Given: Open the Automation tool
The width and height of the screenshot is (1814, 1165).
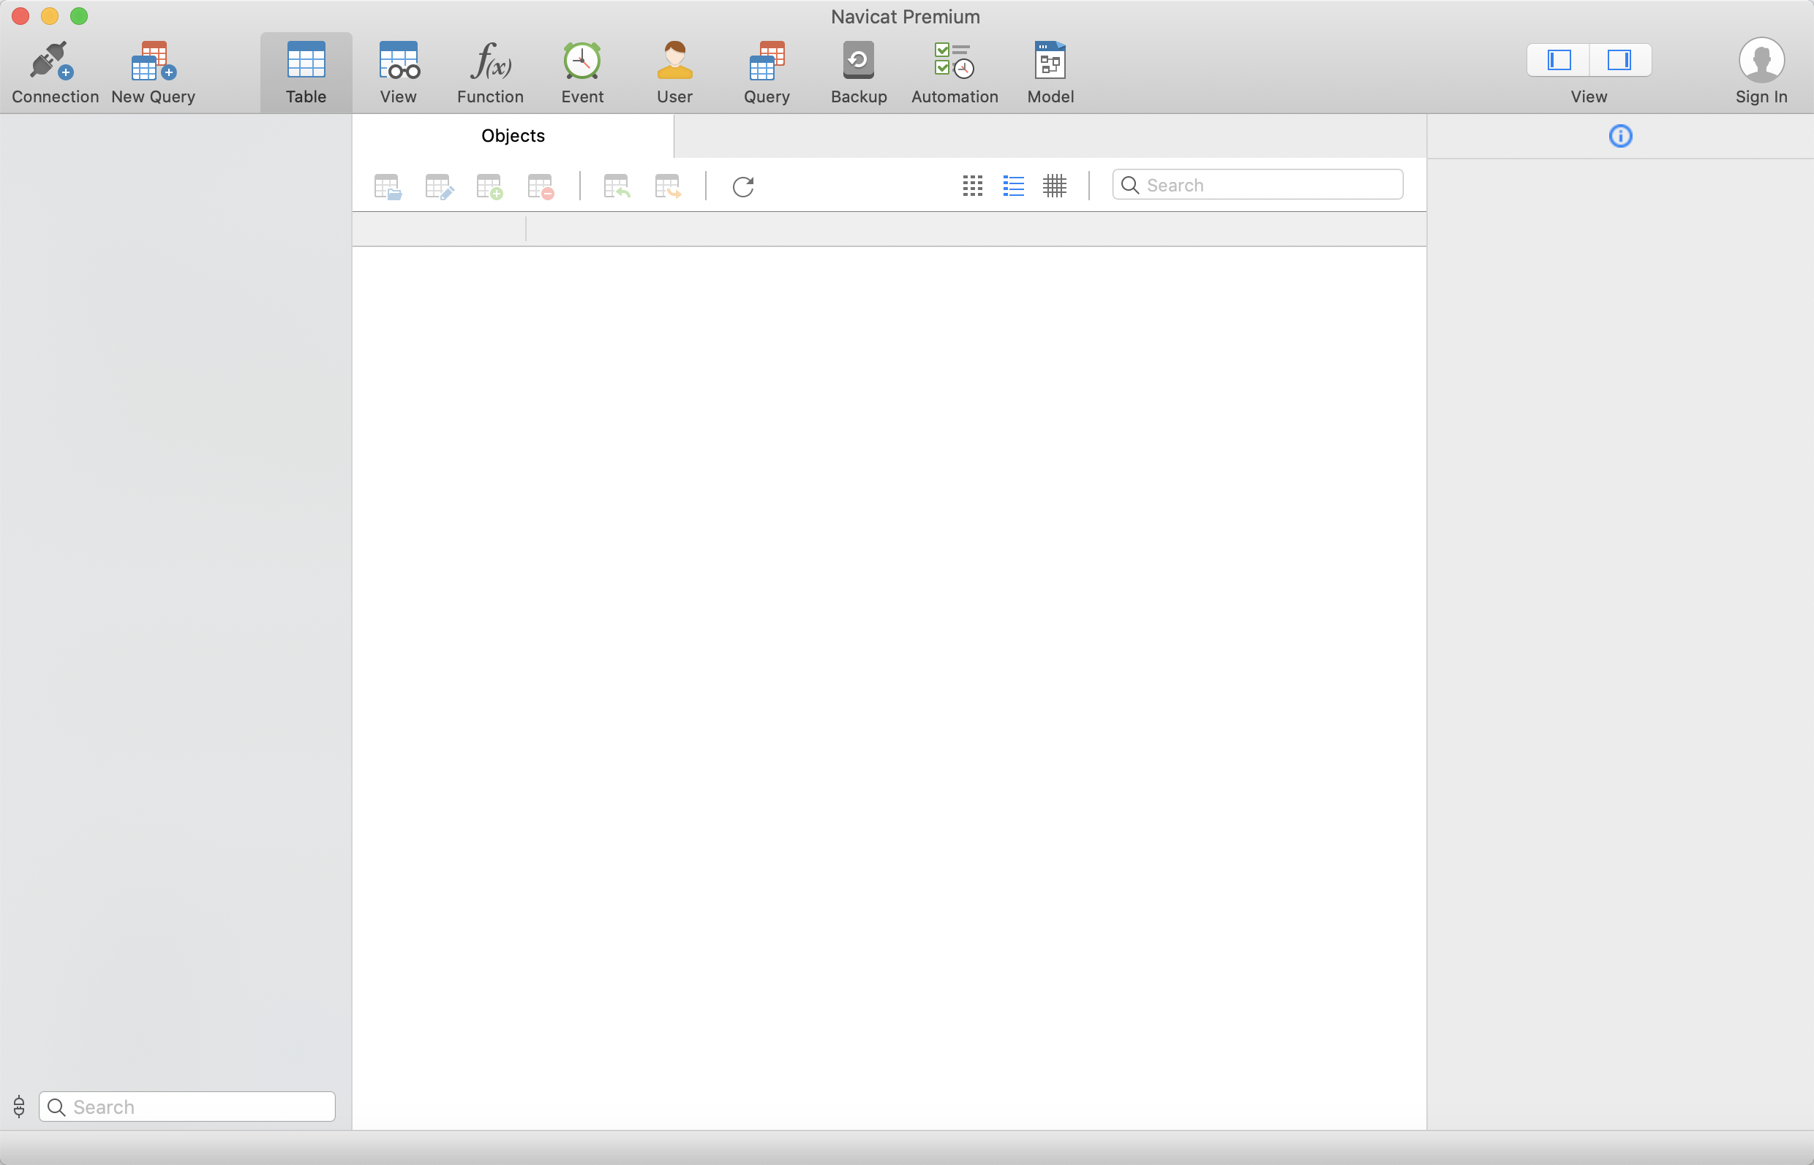Looking at the screenshot, I should tap(954, 62).
